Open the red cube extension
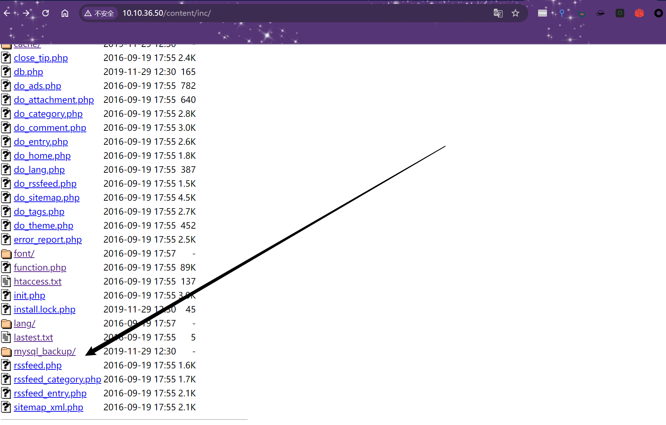 tap(639, 13)
